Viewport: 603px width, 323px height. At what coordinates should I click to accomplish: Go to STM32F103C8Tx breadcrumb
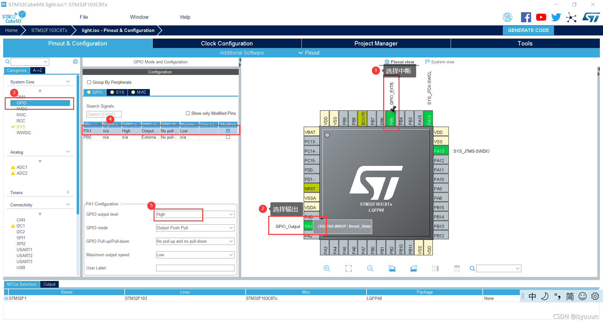pos(49,30)
